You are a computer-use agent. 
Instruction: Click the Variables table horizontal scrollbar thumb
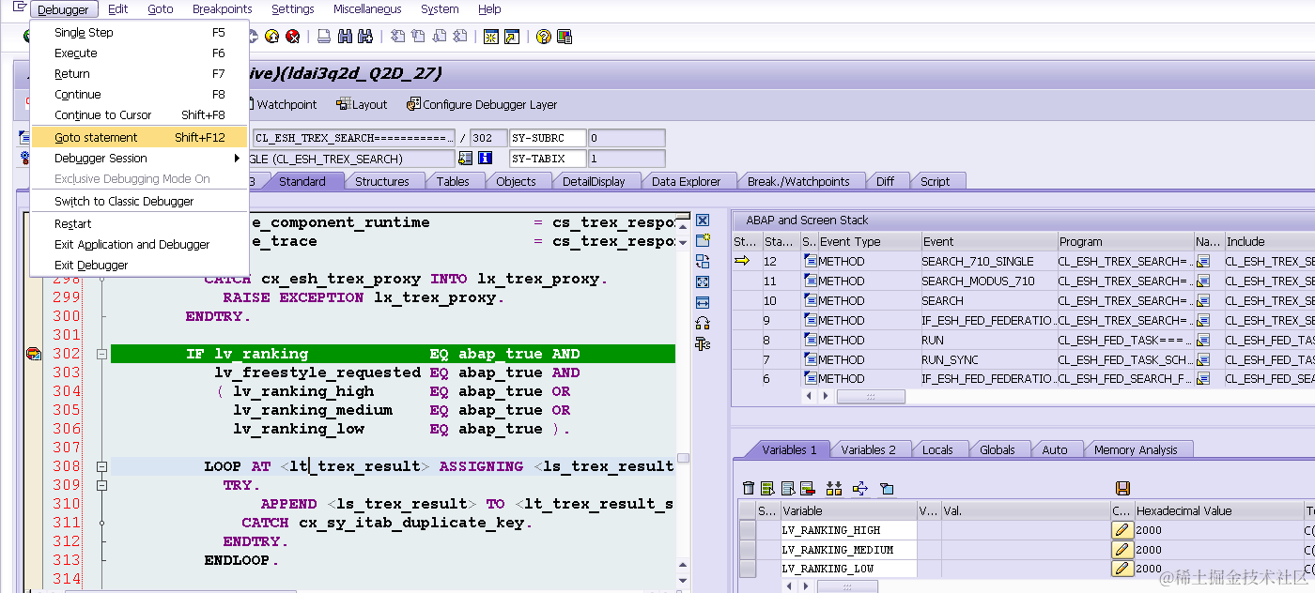point(847,586)
